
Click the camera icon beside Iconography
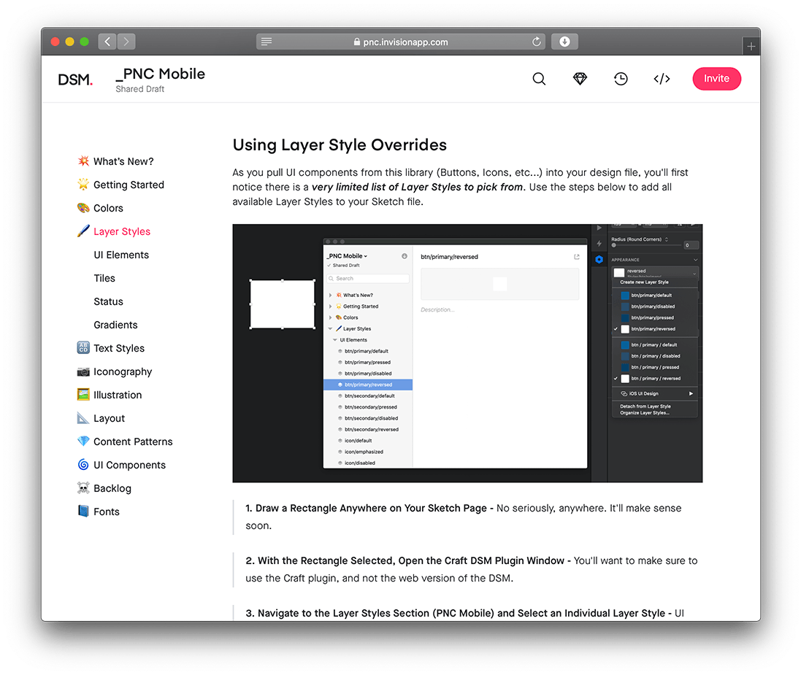pyautogui.click(x=83, y=371)
